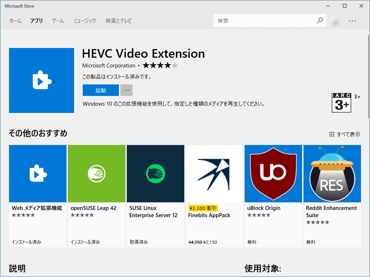The height and width of the screenshot is (277, 370).
Task: Open すべて表示 to see all recommendations
Action: click(348, 134)
